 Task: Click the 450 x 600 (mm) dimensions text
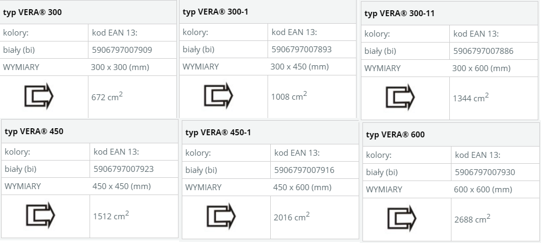(x=302, y=187)
